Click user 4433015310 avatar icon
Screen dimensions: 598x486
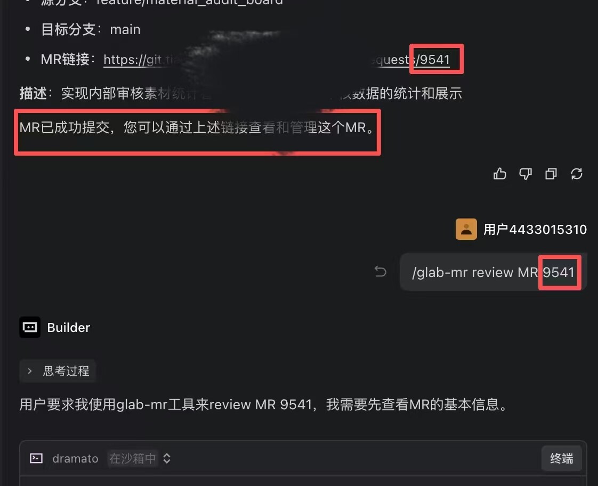[x=466, y=229]
